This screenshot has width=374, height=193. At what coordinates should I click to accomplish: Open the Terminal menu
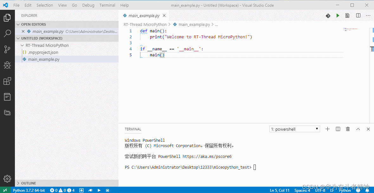107,5
